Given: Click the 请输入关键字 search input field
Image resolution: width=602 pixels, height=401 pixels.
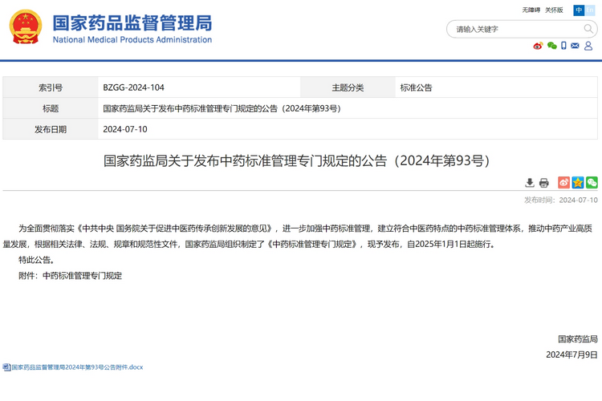Looking at the screenshot, I should pyautogui.click(x=514, y=29).
